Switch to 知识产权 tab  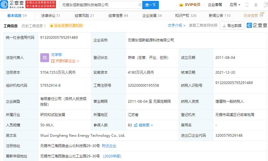point(186,16)
